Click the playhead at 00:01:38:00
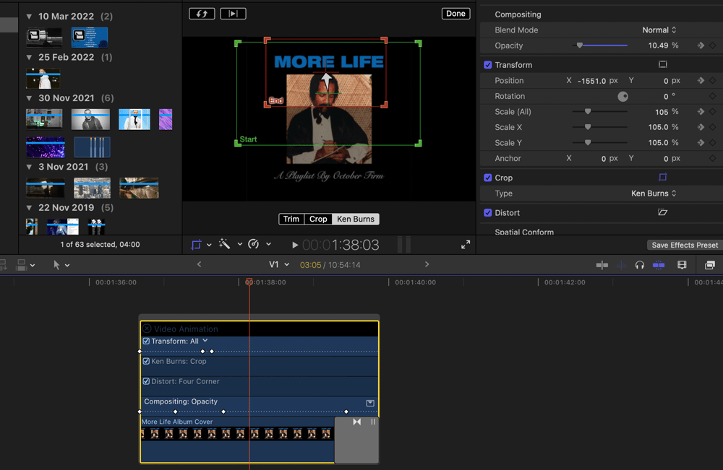 [x=249, y=282]
